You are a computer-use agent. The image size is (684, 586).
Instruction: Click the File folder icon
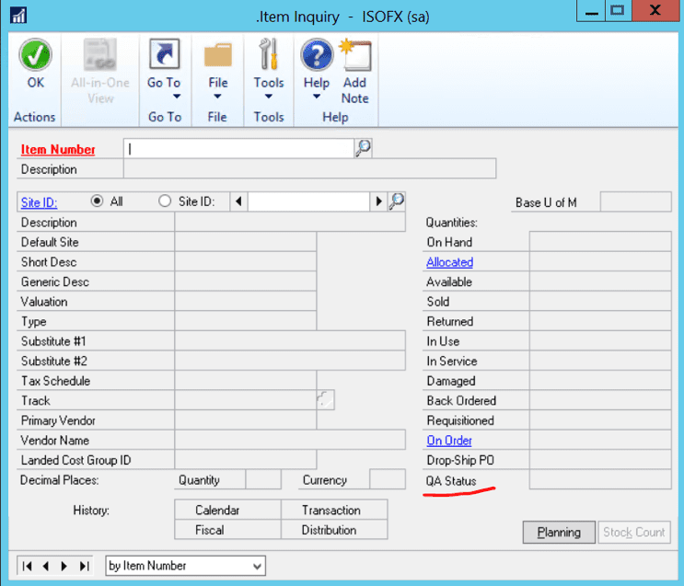pyautogui.click(x=217, y=58)
